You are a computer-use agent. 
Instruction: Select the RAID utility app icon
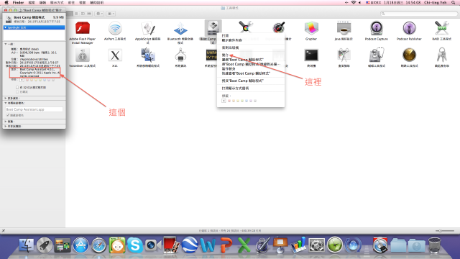coord(442,29)
